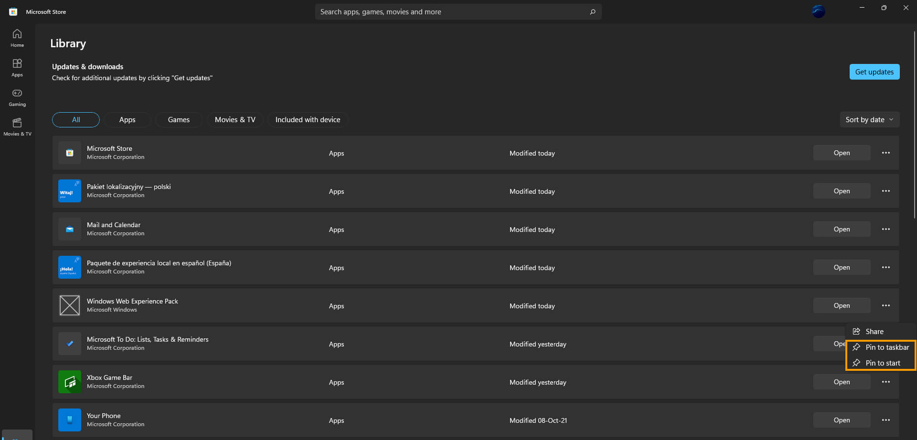Open more options for Xbox Game Bar
The width and height of the screenshot is (917, 440).
coord(886,382)
